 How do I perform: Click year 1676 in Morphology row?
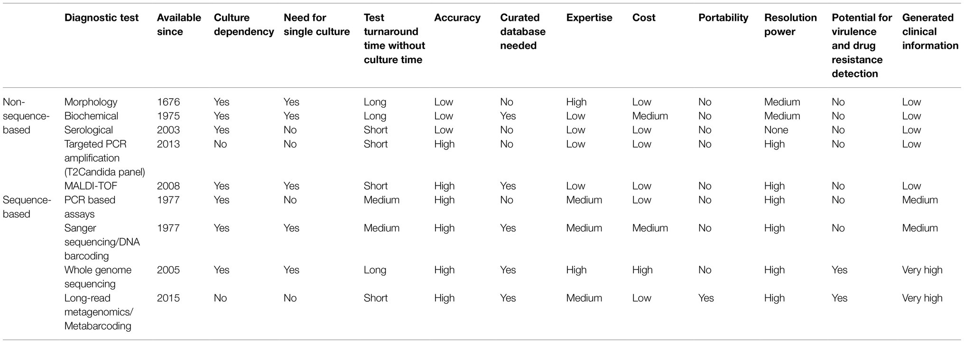pos(168,102)
